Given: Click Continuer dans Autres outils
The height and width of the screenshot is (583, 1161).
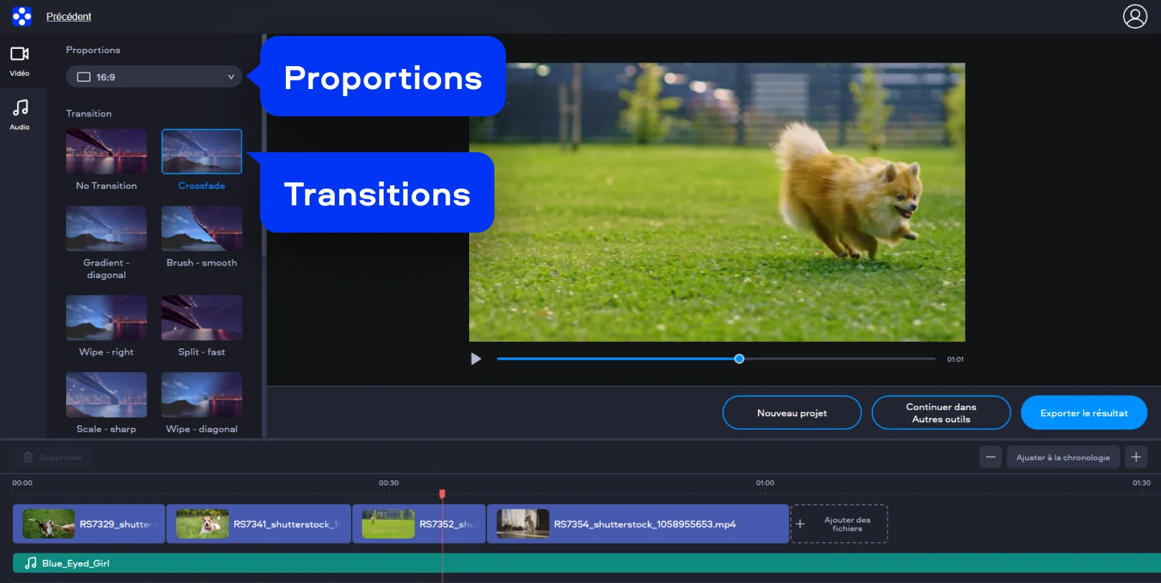Looking at the screenshot, I should 940,413.
